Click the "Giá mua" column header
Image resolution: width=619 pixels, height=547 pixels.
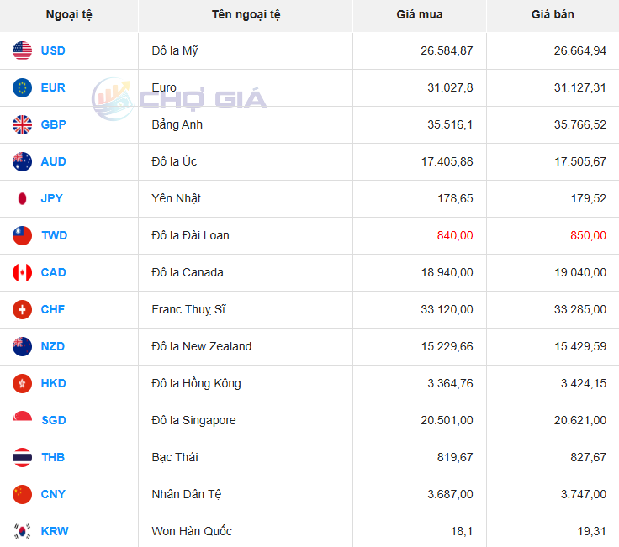419,15
